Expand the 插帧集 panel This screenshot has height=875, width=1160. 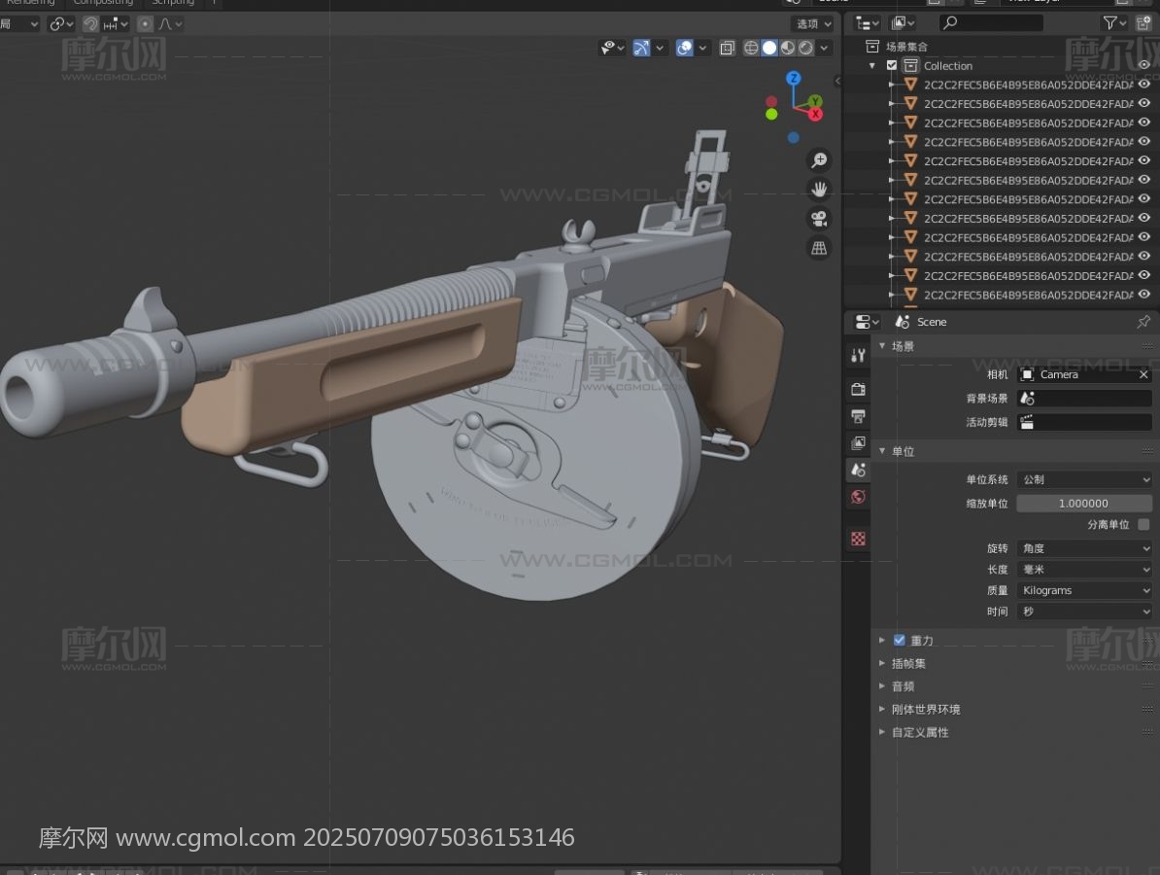click(882, 663)
